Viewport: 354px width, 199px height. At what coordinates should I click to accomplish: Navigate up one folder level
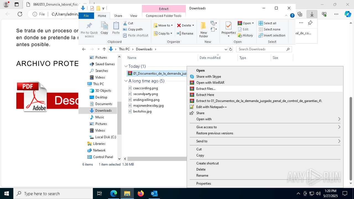tap(104, 49)
